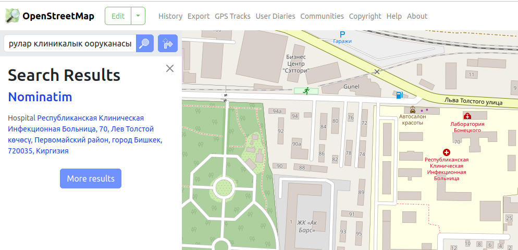Image resolution: width=518 pixels, height=250 pixels.
Task: Open the directions arrow button
Action: pyautogui.click(x=168, y=43)
